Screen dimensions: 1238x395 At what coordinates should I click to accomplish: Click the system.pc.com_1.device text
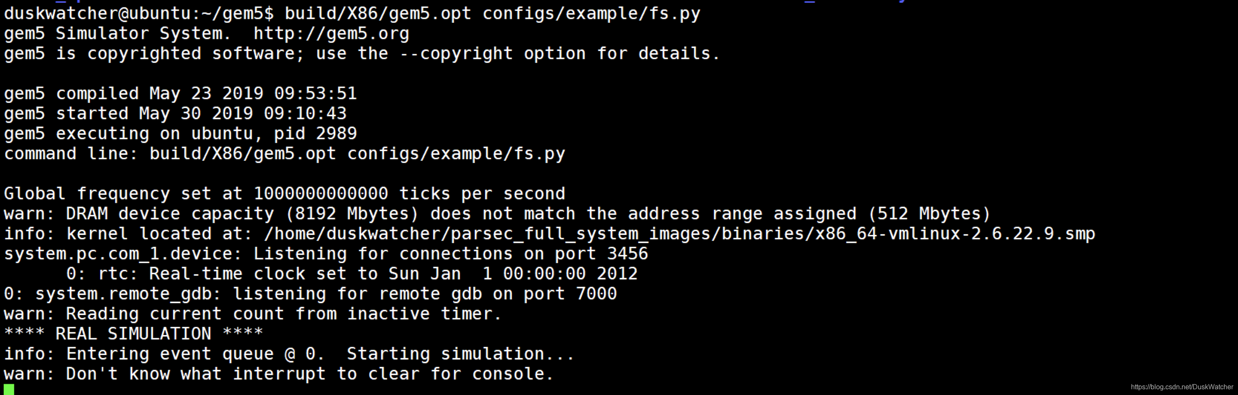point(123,253)
